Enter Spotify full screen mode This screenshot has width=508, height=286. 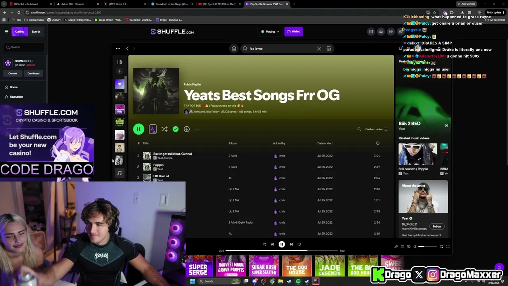(448, 247)
